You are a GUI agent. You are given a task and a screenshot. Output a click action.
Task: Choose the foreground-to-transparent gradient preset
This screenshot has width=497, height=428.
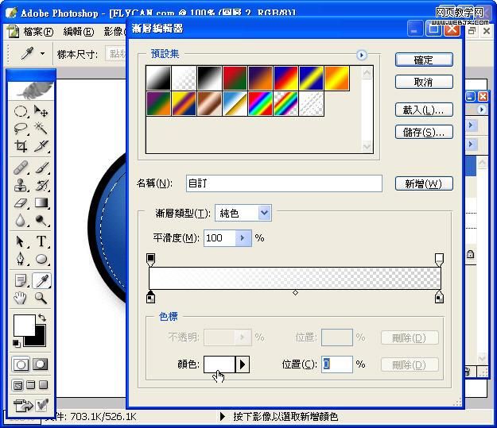pos(184,78)
